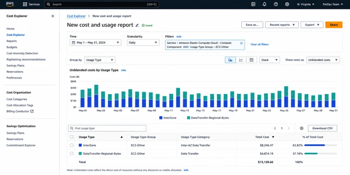350x175 pixels.
Task: Click the InterZone 62.82% progress bar
Action: point(321,145)
